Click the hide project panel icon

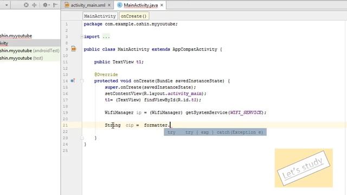point(55,5)
